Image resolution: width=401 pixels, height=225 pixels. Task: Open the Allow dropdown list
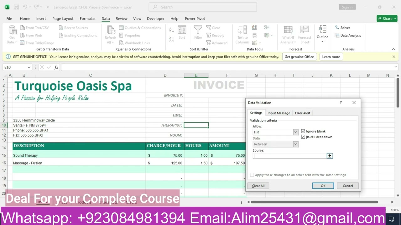click(x=295, y=132)
